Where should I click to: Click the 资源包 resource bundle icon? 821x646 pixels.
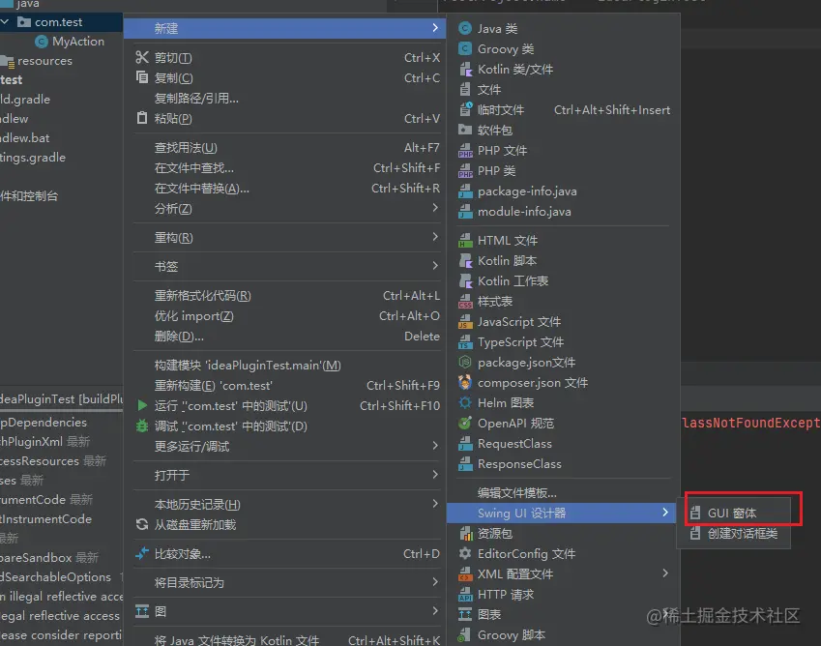(465, 534)
